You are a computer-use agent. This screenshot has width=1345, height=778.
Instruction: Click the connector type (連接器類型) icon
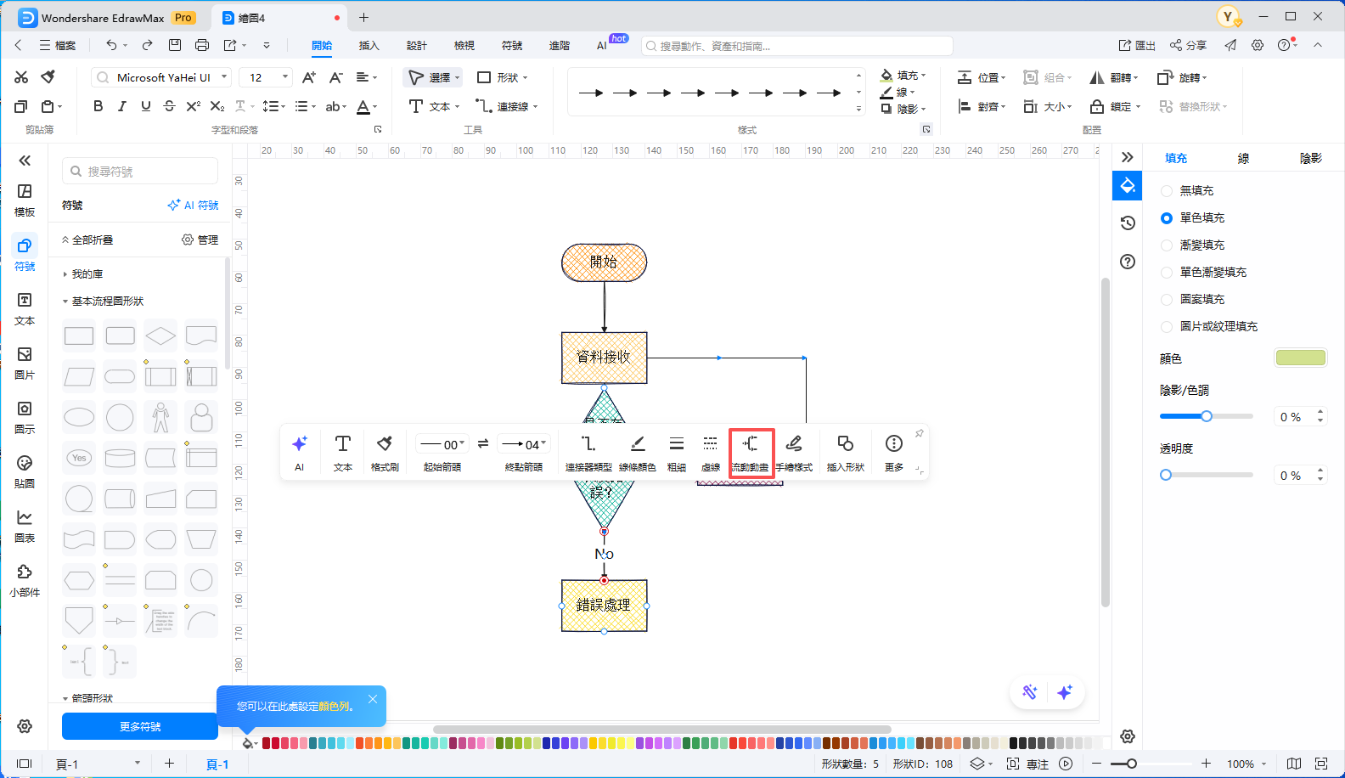588,452
